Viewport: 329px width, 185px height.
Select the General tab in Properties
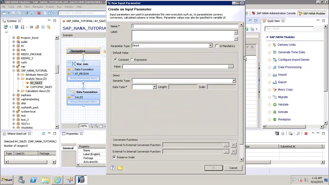coord(68,148)
